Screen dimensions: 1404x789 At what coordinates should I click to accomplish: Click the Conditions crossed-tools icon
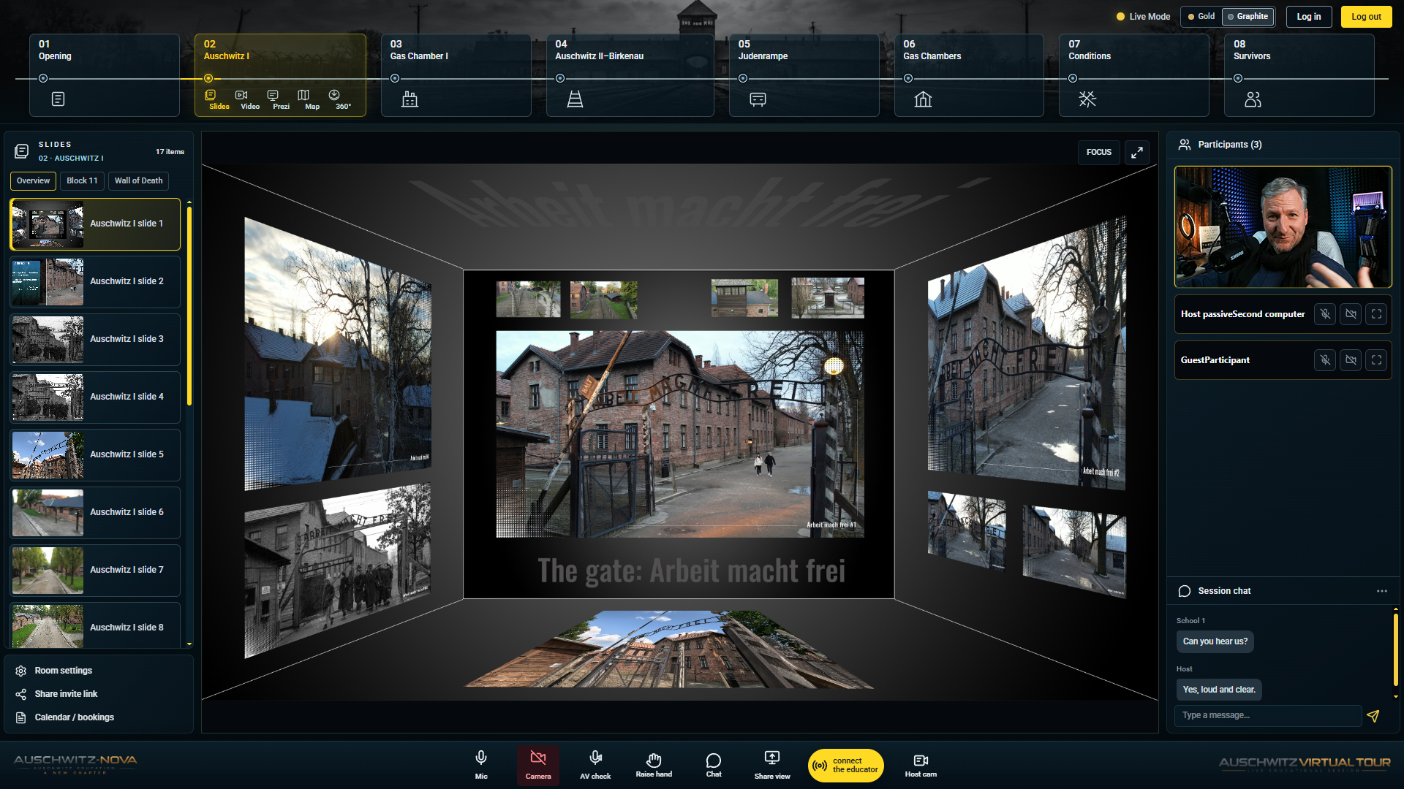(x=1088, y=99)
